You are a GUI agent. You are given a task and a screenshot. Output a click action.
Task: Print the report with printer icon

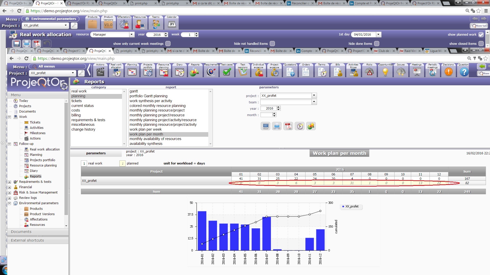click(x=277, y=126)
